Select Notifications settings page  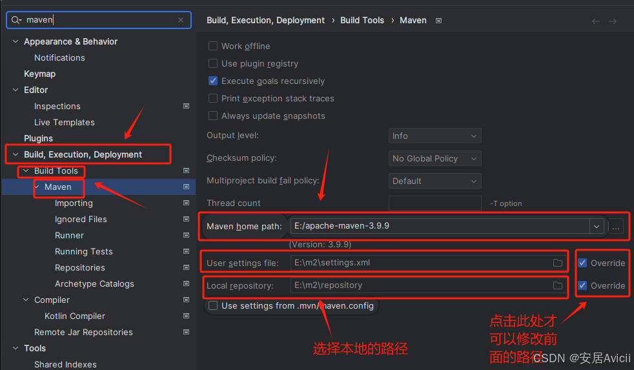click(59, 57)
